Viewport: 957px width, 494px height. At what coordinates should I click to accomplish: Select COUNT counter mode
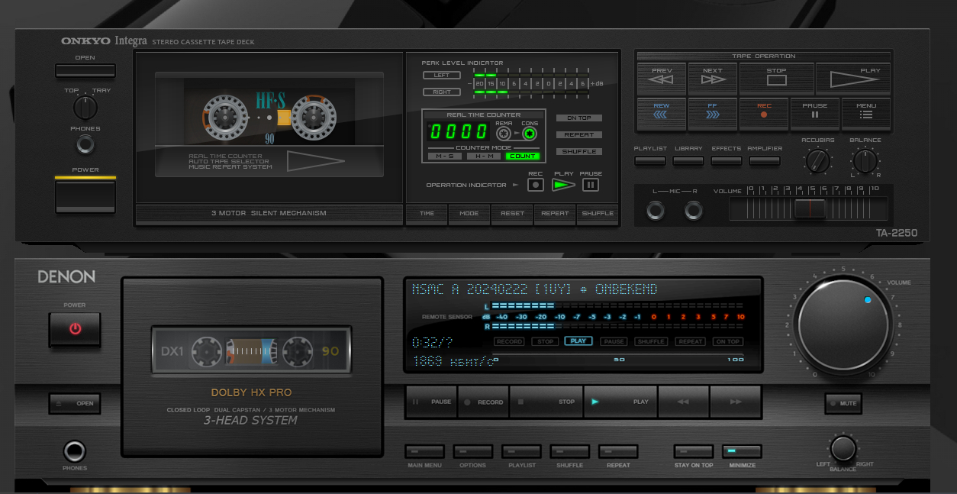[523, 156]
